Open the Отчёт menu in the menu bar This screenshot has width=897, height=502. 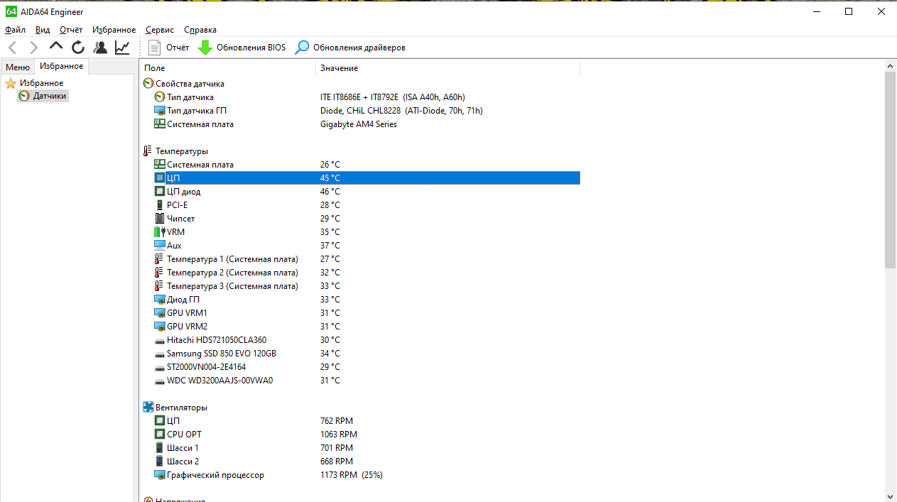71,30
